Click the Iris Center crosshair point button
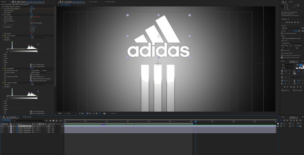 (x=31, y=17)
